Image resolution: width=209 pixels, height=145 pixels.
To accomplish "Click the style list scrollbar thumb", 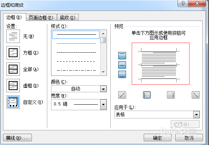I will coord(103,40).
